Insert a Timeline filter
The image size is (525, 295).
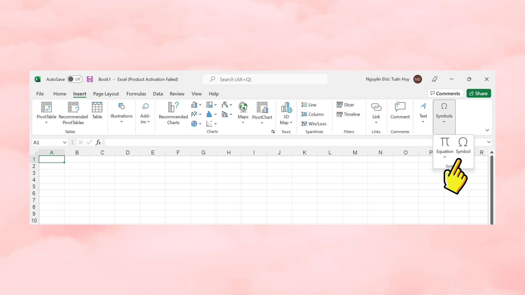pyautogui.click(x=348, y=114)
